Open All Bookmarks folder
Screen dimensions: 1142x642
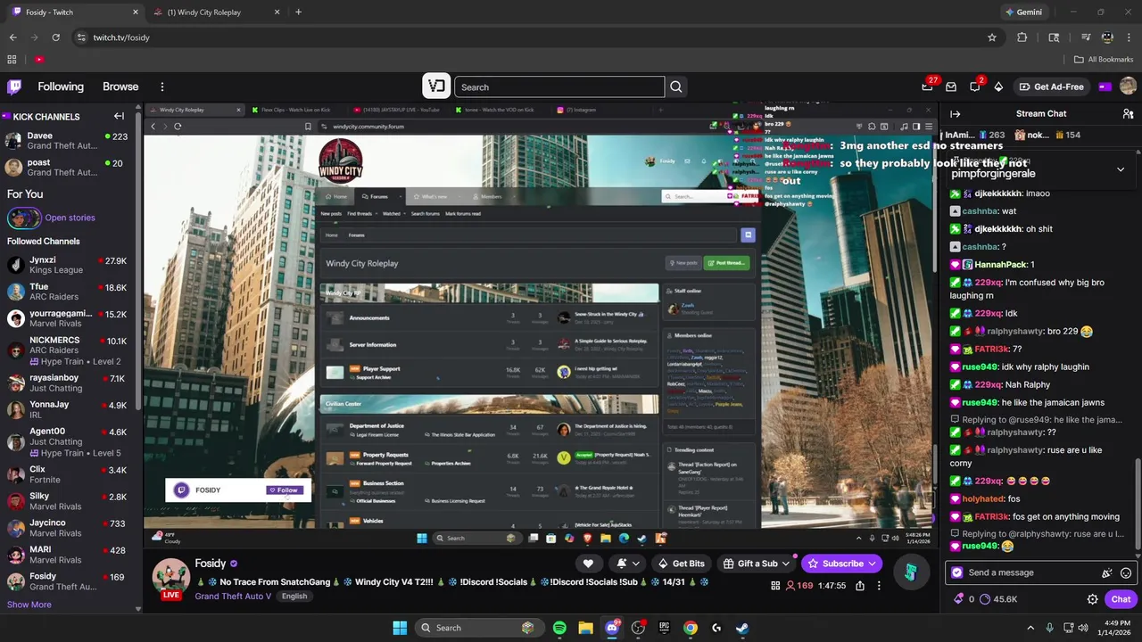tap(1104, 60)
